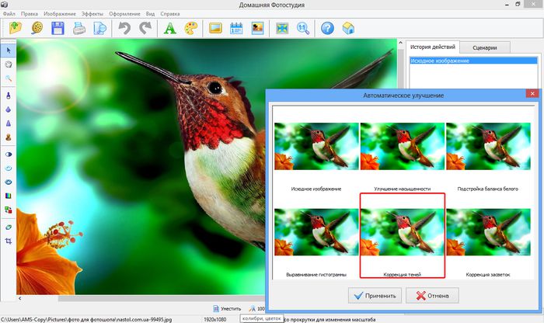Viewport: 544px width, 323px height.
Task: Select the sharpen cone tool
Action: click(x=9, y=123)
